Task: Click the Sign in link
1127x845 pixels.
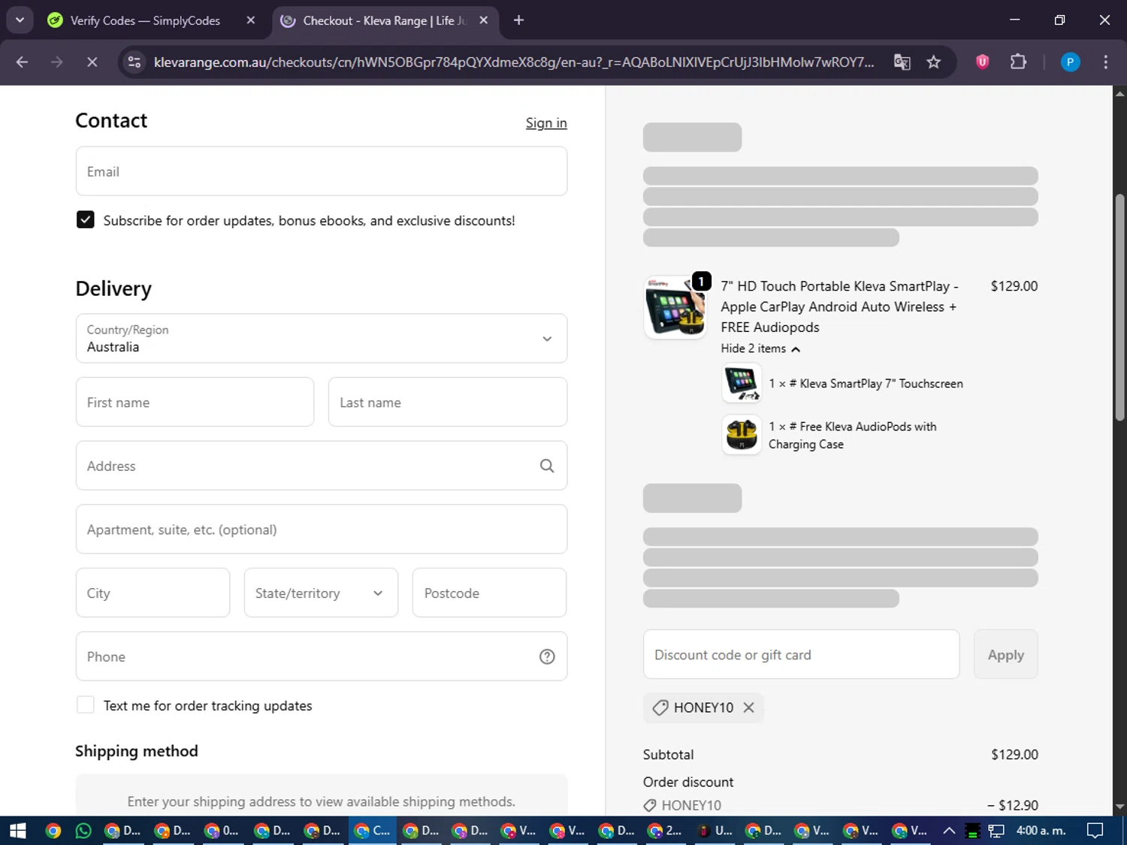Action: (x=545, y=123)
